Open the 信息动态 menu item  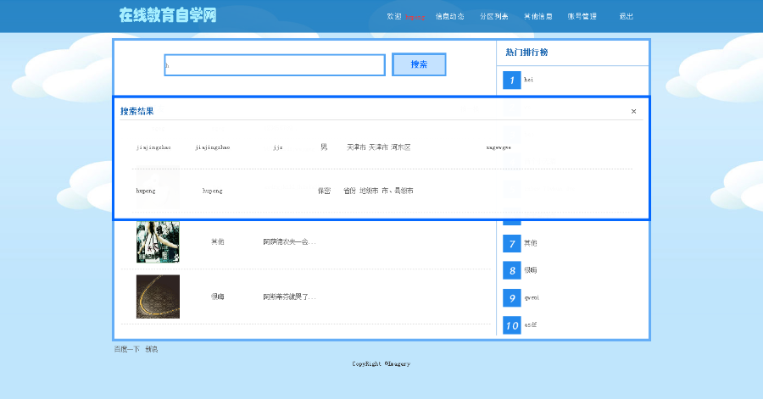point(449,17)
